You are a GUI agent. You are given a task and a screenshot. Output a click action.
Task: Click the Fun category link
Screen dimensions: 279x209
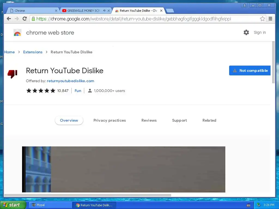tap(78, 91)
